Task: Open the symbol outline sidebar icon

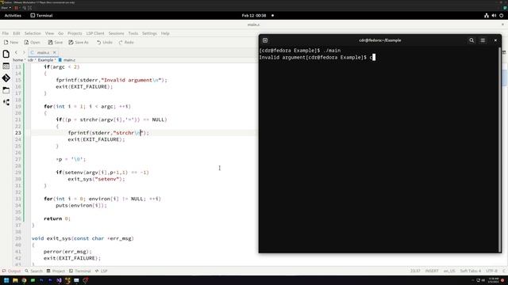Action: (6, 102)
